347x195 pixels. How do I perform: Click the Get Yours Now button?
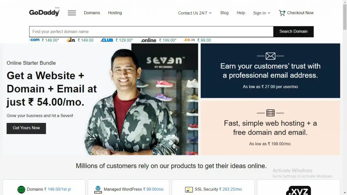click(x=26, y=128)
